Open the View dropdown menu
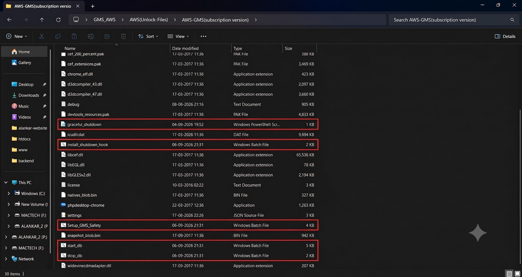 click(x=178, y=36)
